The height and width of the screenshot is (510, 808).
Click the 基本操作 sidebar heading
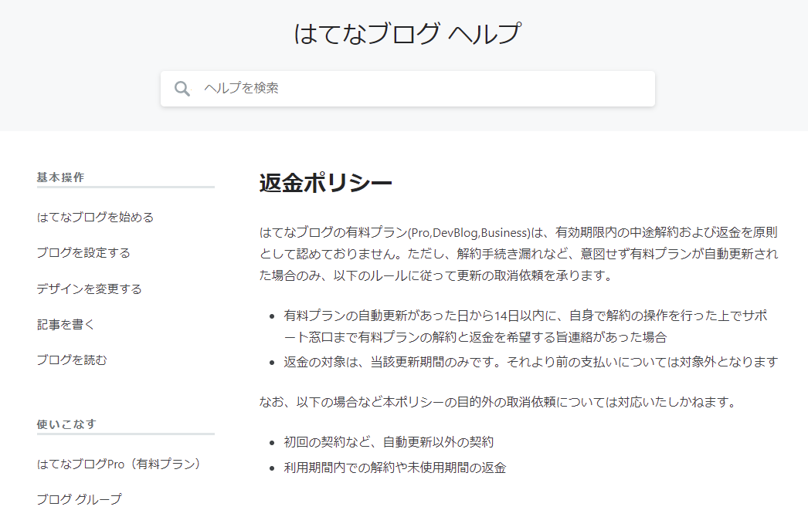60,177
